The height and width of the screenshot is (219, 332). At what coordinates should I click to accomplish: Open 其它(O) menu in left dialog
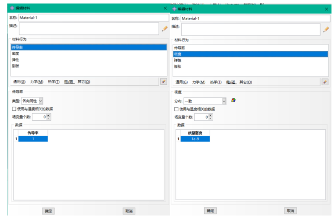point(84,82)
